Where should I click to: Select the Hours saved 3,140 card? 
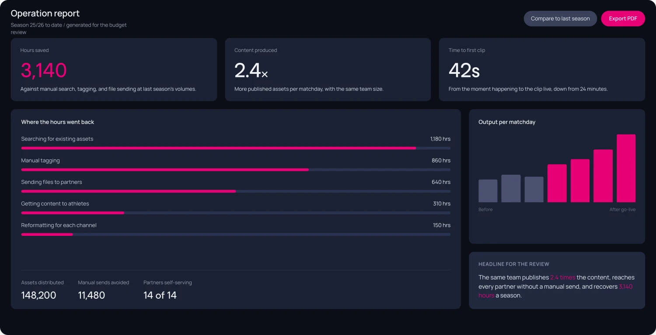coord(114,69)
